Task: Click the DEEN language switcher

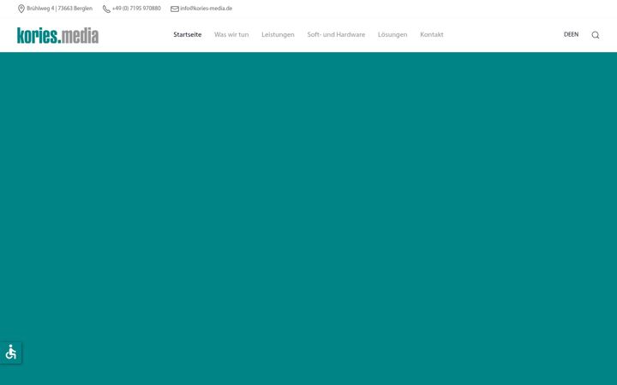Action: pos(571,34)
